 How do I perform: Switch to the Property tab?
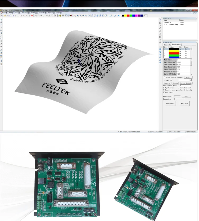pyautogui.click(x=168, y=45)
